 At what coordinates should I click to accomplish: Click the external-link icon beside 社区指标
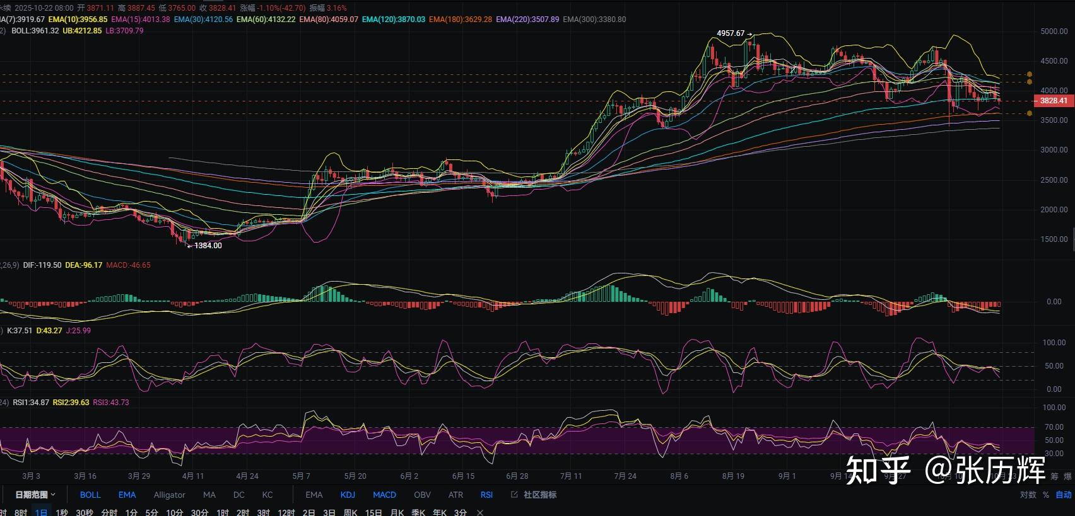[x=514, y=495]
